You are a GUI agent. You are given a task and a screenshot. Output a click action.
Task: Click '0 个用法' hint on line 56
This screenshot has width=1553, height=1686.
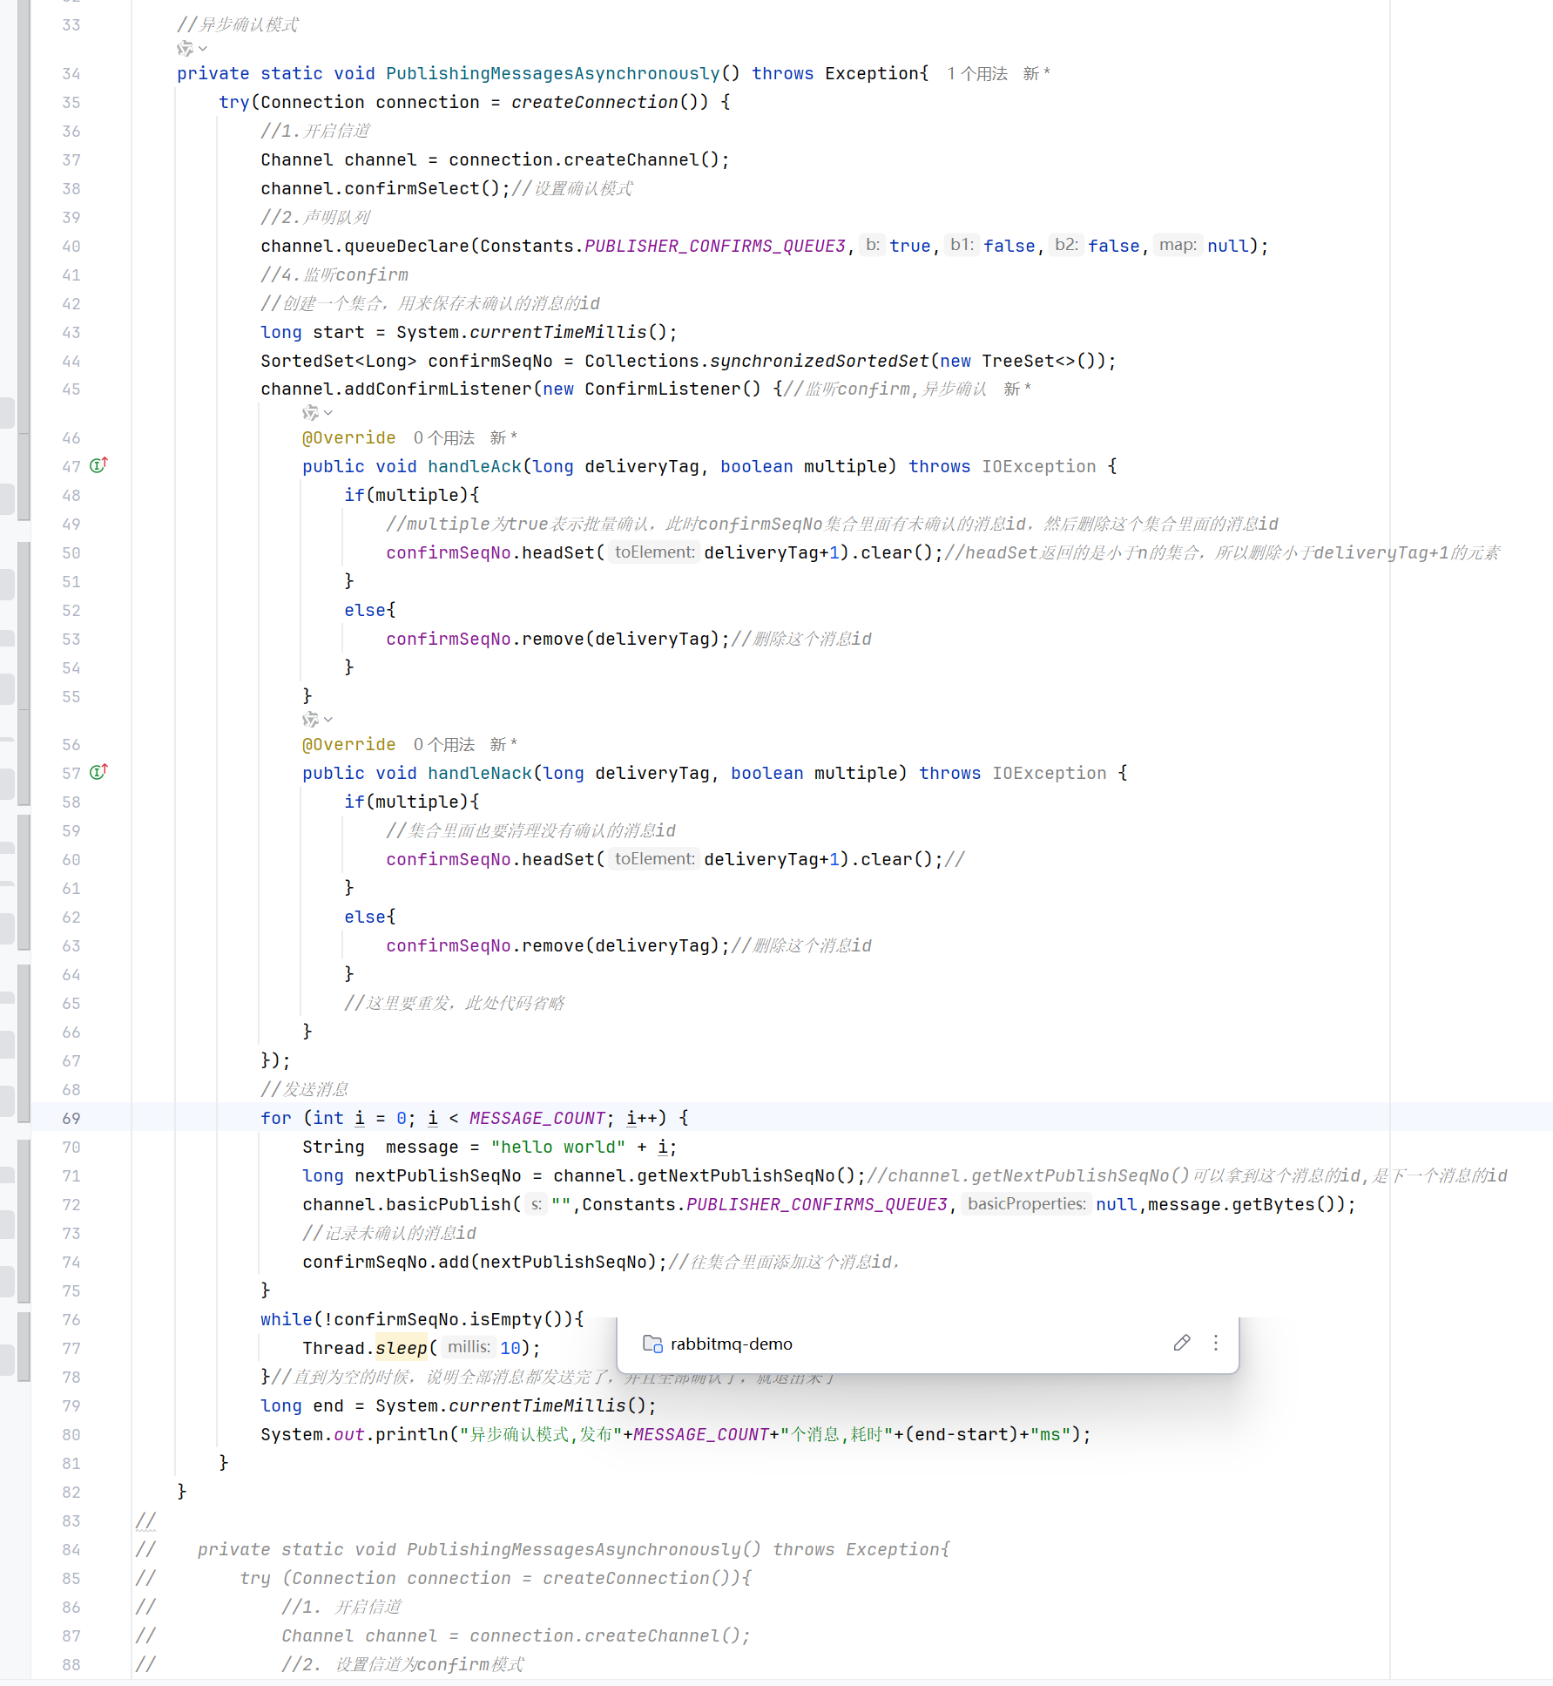point(444,745)
